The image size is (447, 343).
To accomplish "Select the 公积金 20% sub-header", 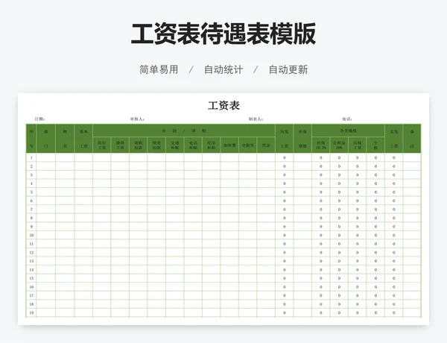I will pos(339,145).
